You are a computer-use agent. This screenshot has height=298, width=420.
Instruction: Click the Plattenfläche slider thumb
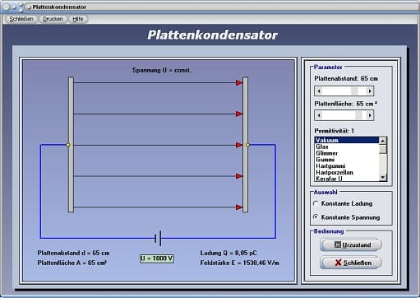pos(358,115)
